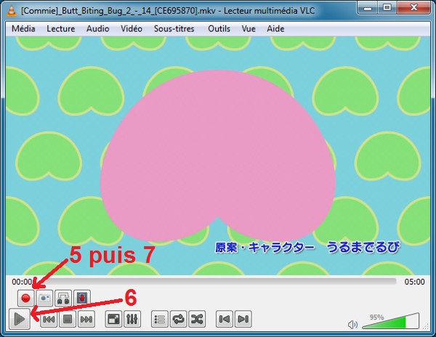Stop the video playback
Viewport: 436px width, 337px height.
point(68,319)
